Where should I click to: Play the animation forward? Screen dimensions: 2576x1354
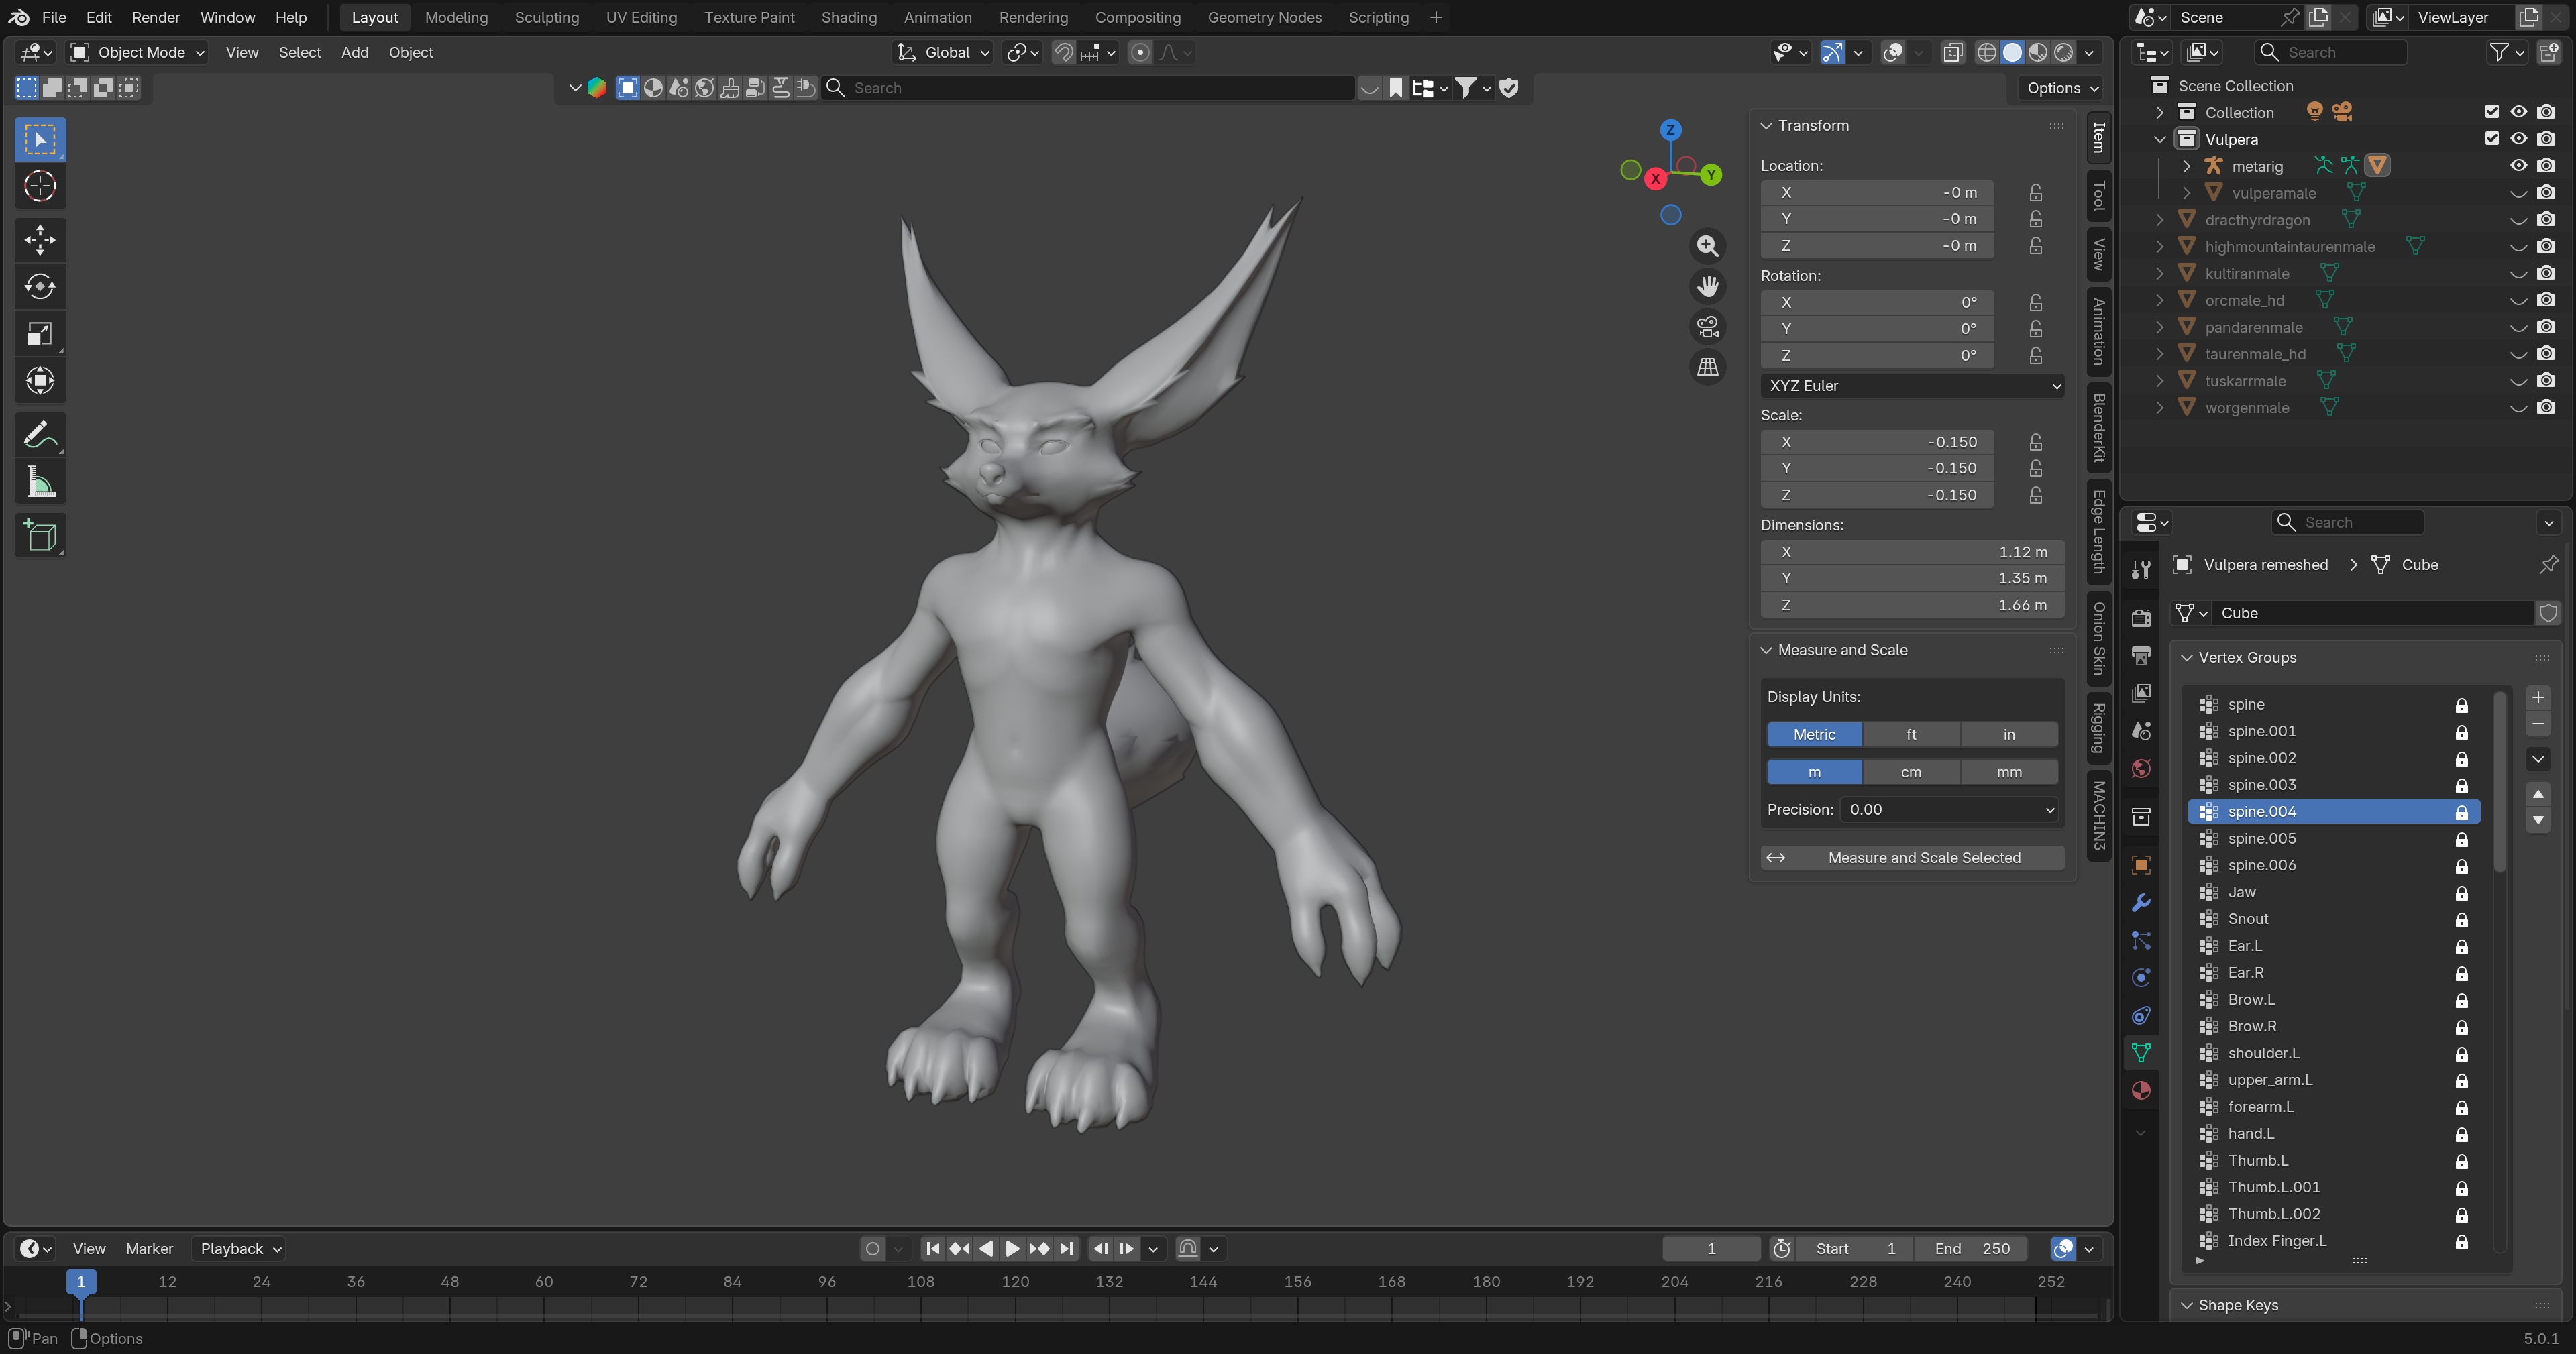click(x=1012, y=1249)
